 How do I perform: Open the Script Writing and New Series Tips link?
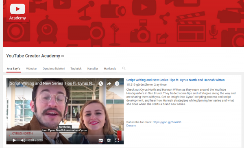[x=175, y=80]
